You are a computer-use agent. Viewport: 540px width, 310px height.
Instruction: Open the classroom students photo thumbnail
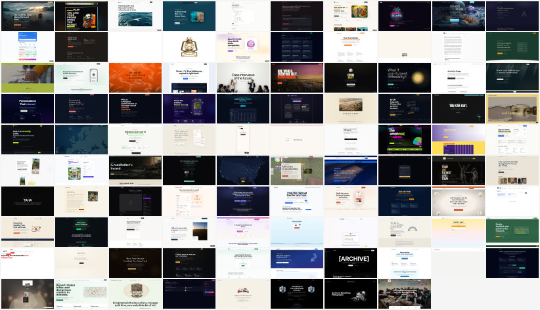tap(405, 294)
